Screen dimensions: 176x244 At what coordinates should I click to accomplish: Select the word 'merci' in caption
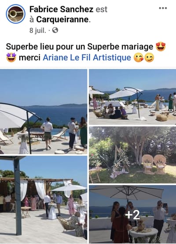coord(29,58)
